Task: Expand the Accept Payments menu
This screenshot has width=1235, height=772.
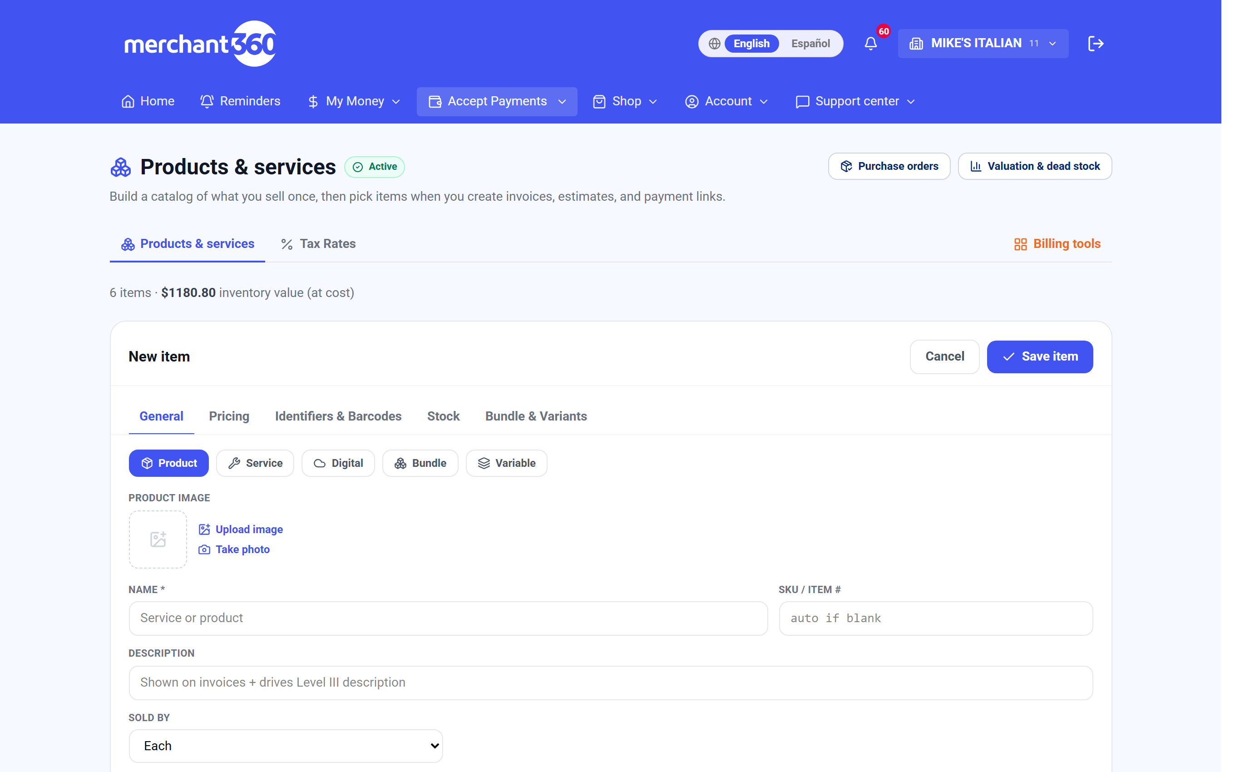Action: tap(497, 102)
